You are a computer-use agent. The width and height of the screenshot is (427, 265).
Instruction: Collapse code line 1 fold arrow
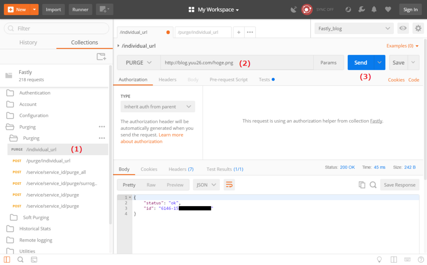pyautogui.click(x=130, y=197)
